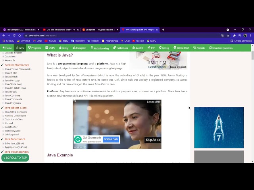The image size is (254, 190).
Task: Open Java Control Statements sidebar link
Action: click(18, 69)
